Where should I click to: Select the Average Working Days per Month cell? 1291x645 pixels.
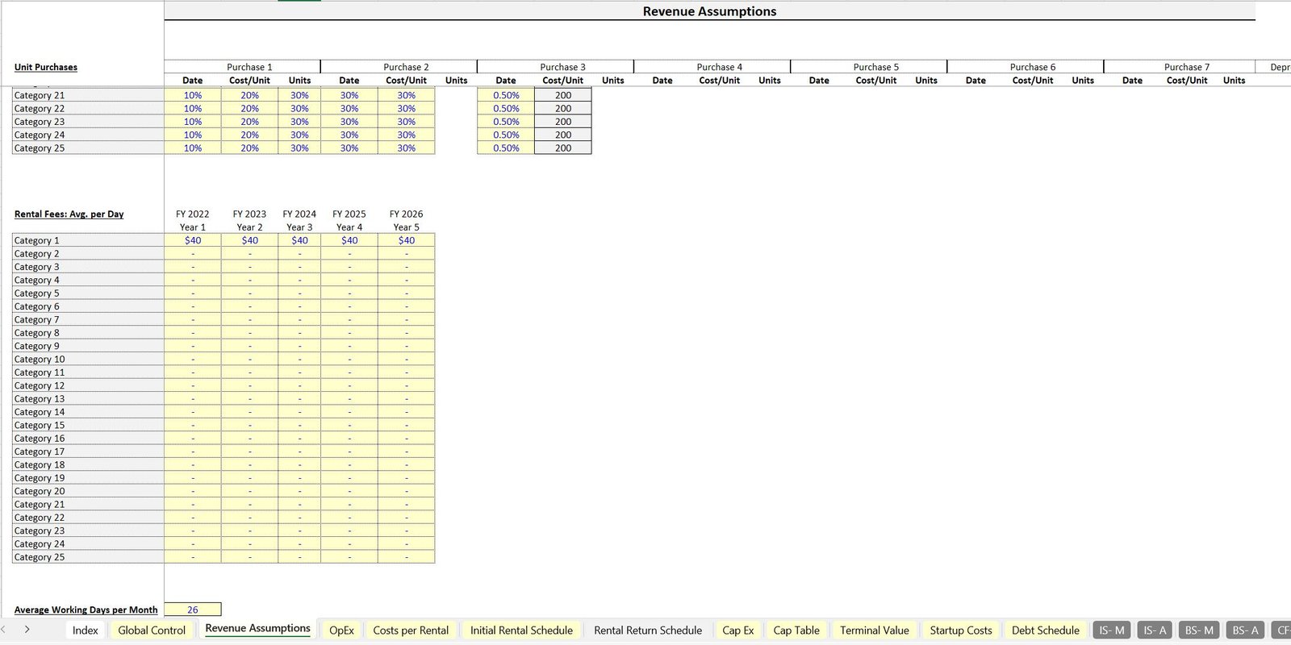(193, 610)
